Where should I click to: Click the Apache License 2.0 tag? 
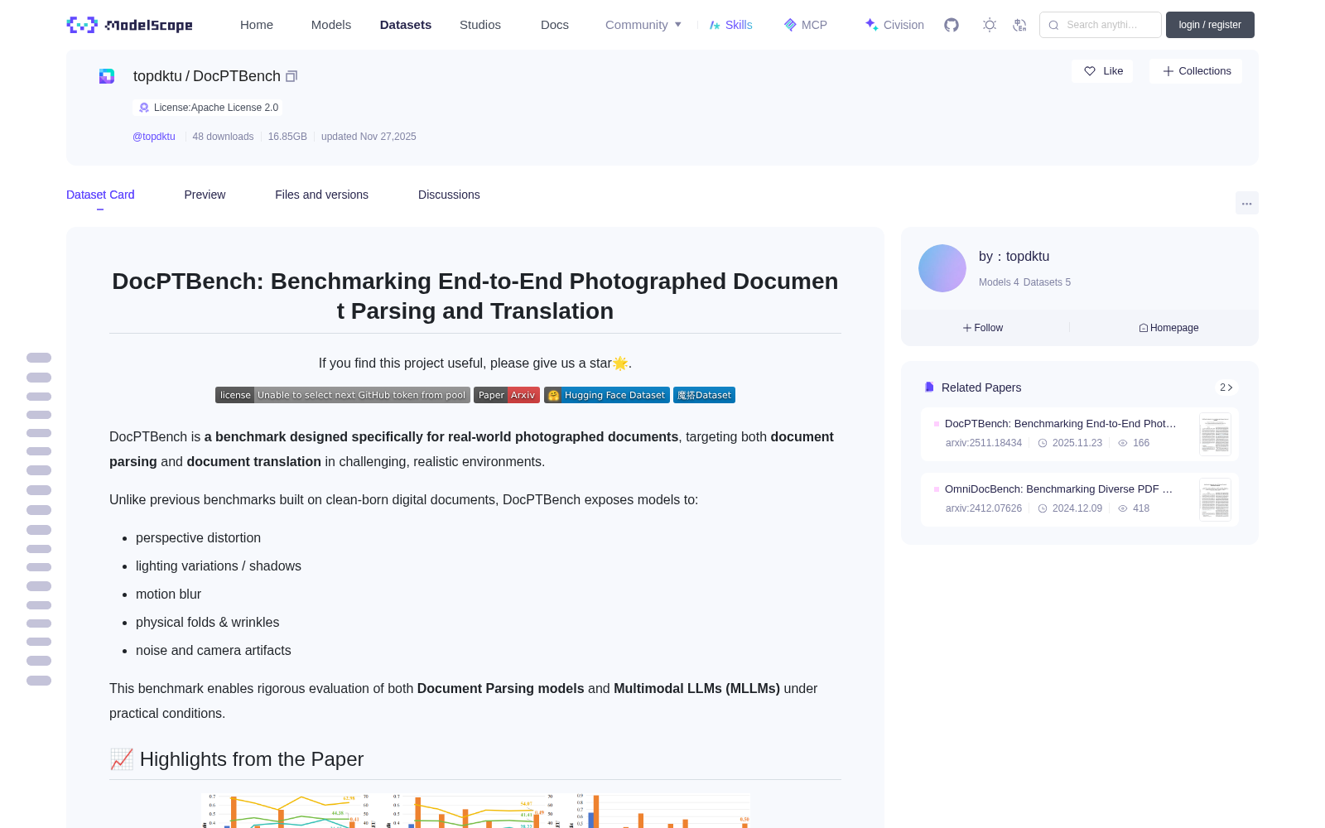[208, 108]
